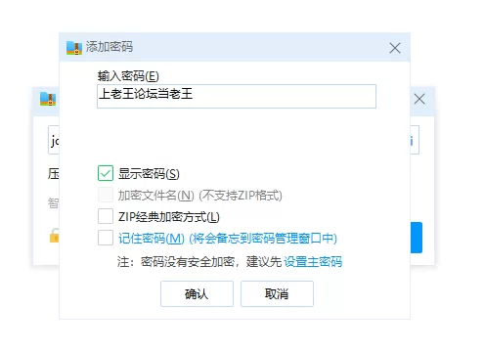Click the archive icon of background window

pos(48,99)
